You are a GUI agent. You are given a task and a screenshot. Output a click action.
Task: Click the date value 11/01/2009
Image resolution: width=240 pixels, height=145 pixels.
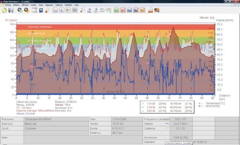tap(127, 119)
